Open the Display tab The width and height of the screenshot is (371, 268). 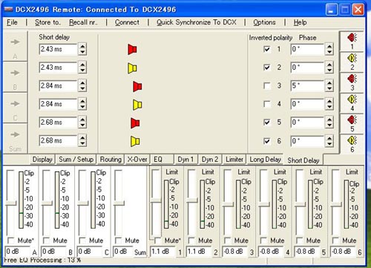point(42,160)
